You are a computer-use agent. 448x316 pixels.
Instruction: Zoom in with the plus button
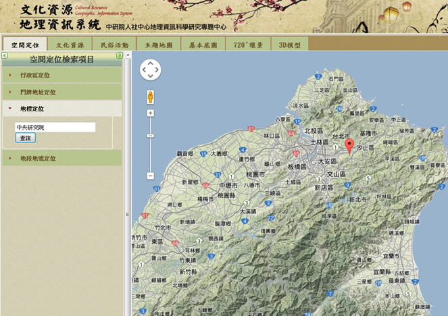point(150,113)
